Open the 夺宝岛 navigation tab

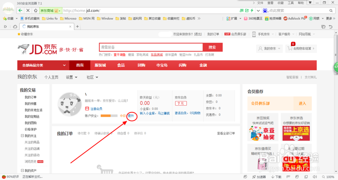point(162,65)
